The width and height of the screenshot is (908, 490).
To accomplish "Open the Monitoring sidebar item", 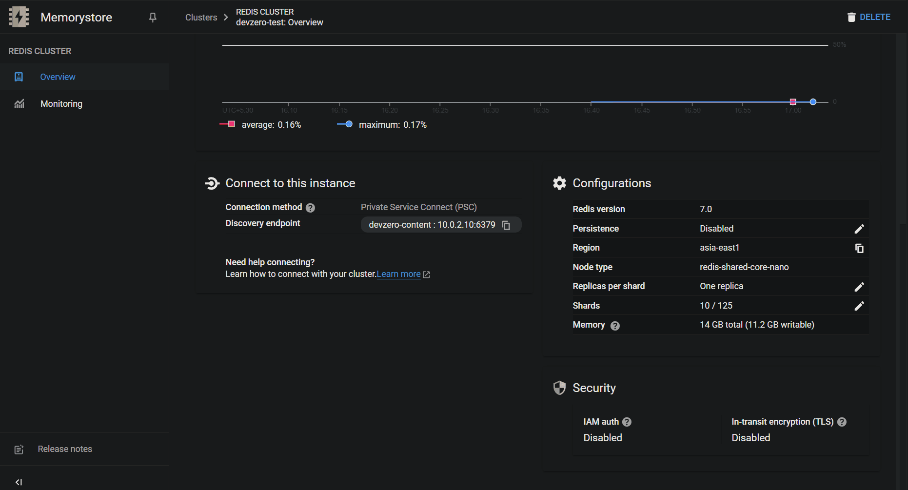I will coord(84,104).
